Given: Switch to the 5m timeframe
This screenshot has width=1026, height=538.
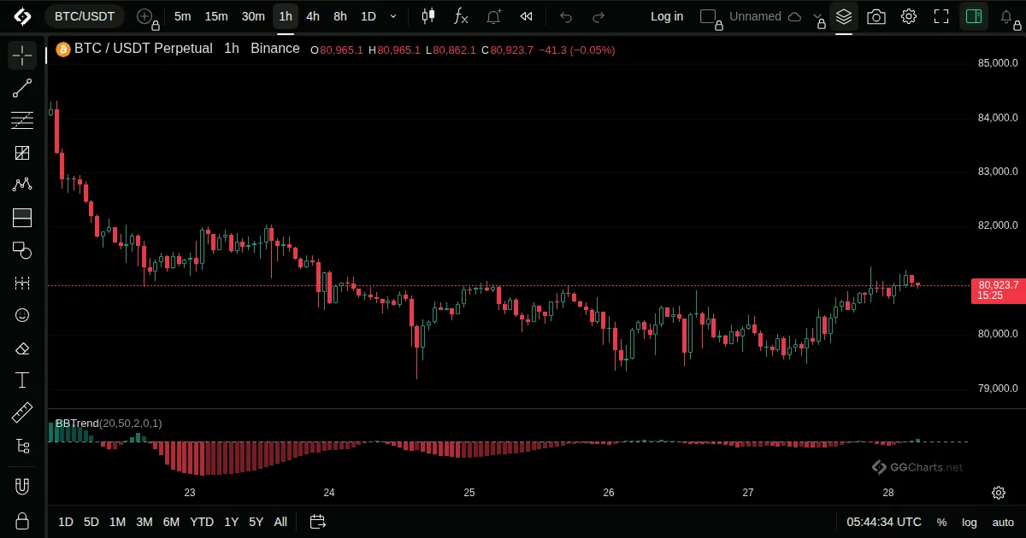Looking at the screenshot, I should point(182,16).
